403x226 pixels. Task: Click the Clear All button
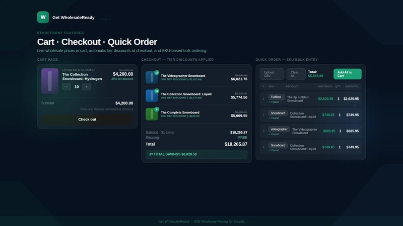296,74
